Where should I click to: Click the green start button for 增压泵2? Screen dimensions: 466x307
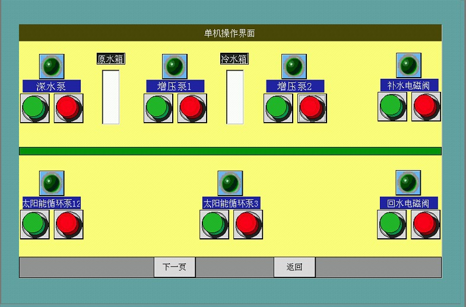pos(278,108)
